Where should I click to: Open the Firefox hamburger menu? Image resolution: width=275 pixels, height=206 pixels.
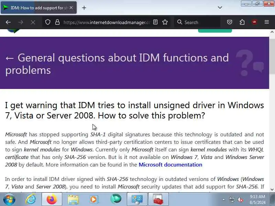click(267, 22)
